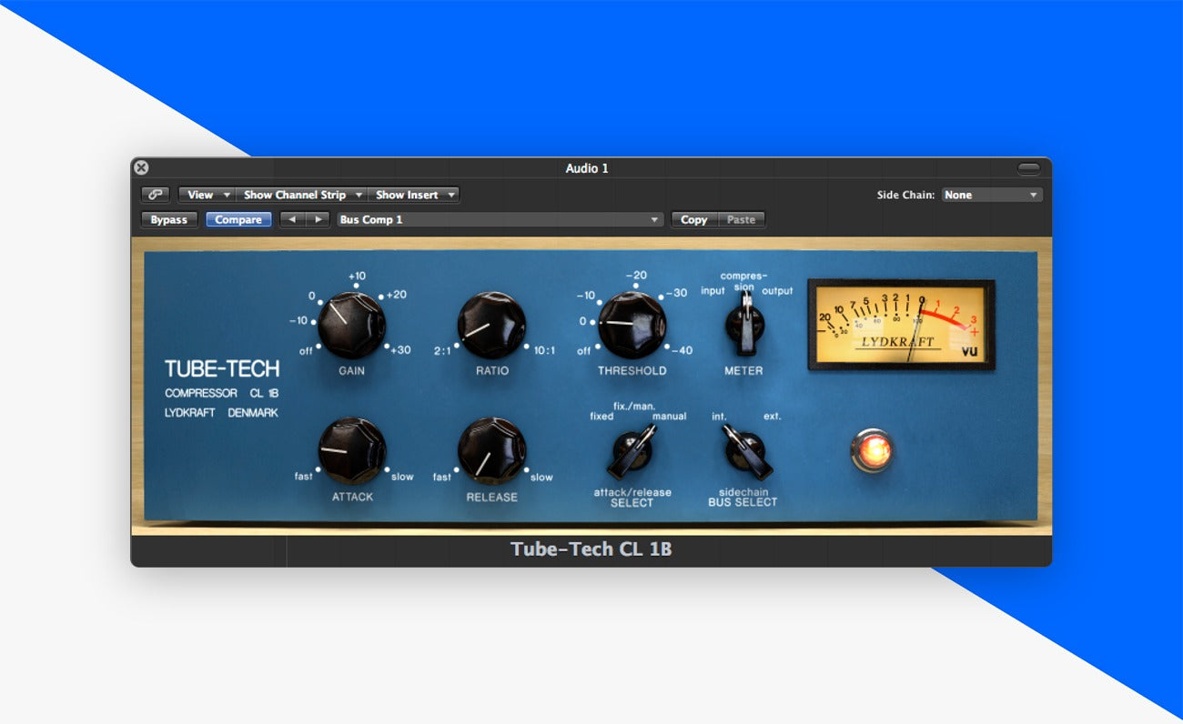
Task: Click the +30 marking on GAIN dial
Action: (400, 350)
